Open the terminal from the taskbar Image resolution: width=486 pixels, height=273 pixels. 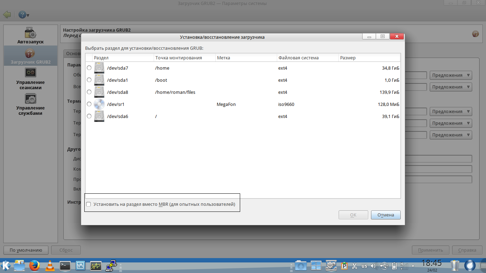[65, 265]
